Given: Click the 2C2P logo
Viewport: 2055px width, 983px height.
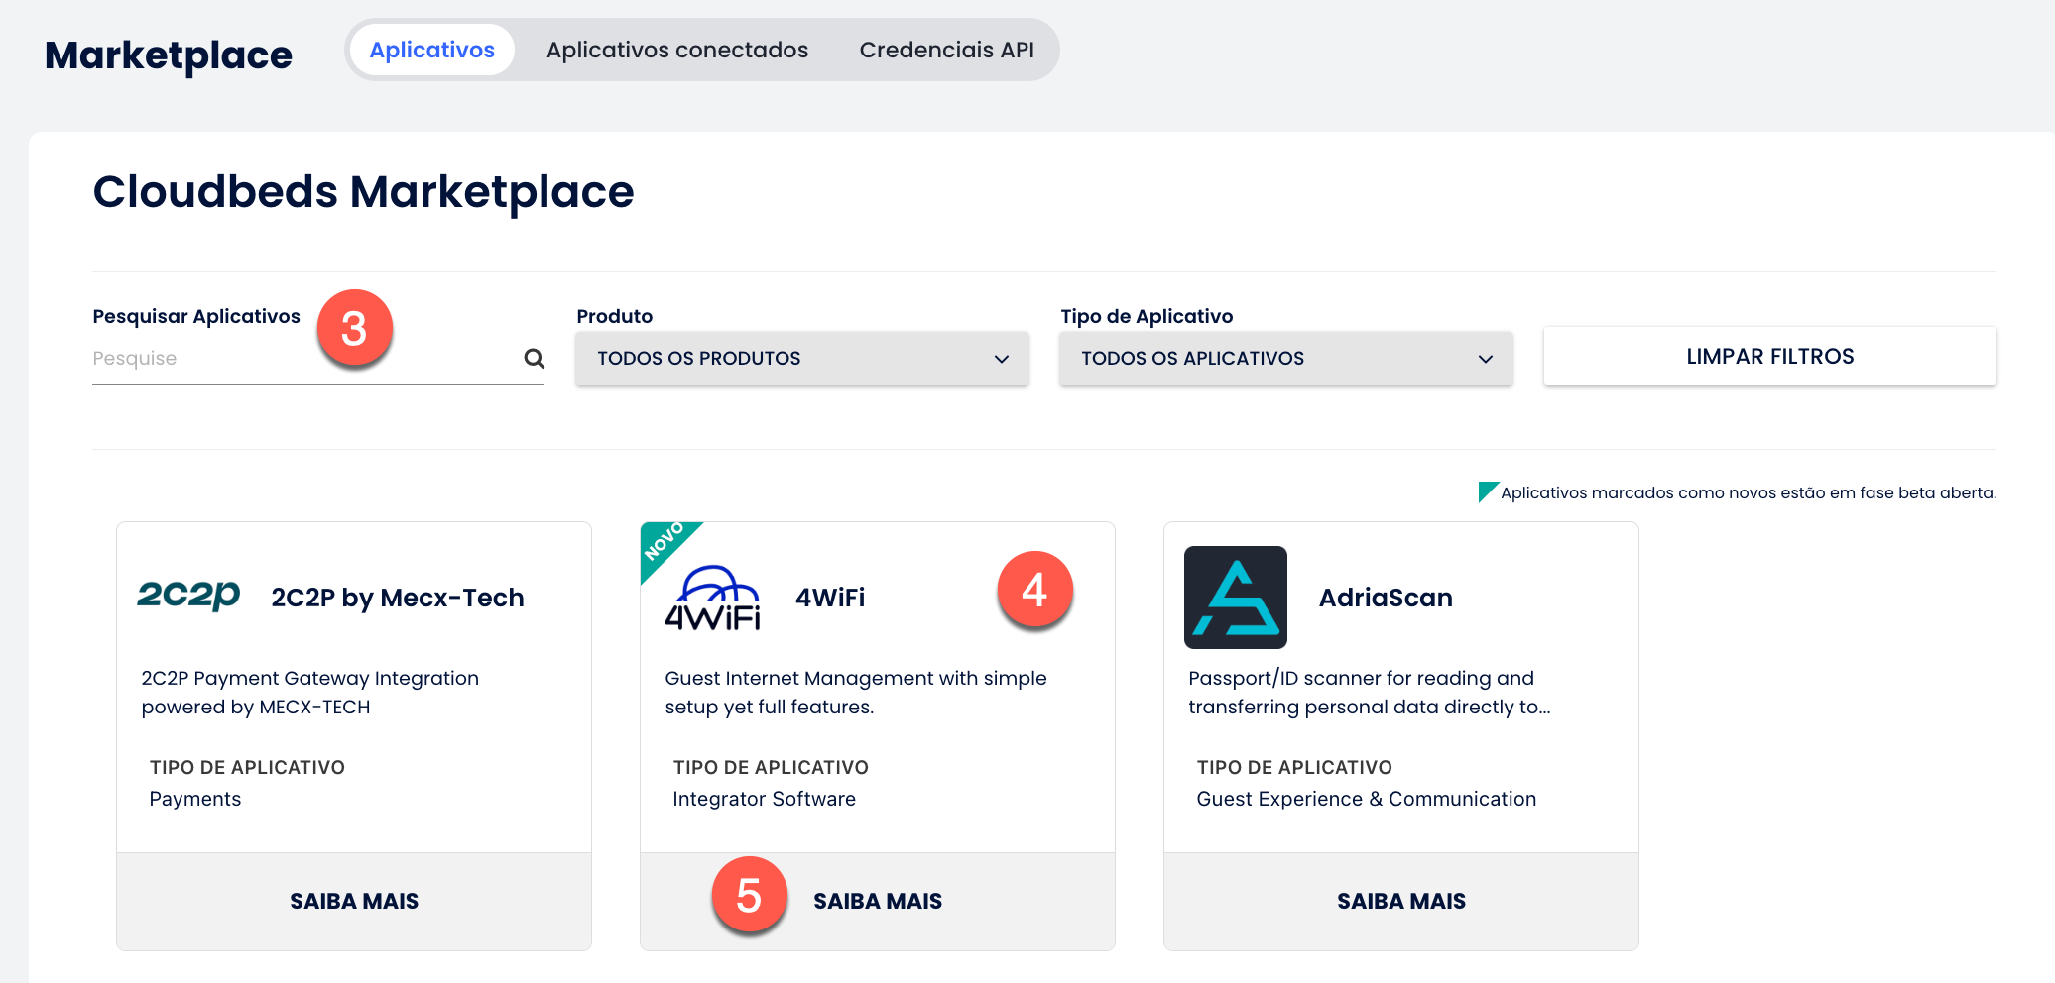Looking at the screenshot, I should click(x=188, y=596).
